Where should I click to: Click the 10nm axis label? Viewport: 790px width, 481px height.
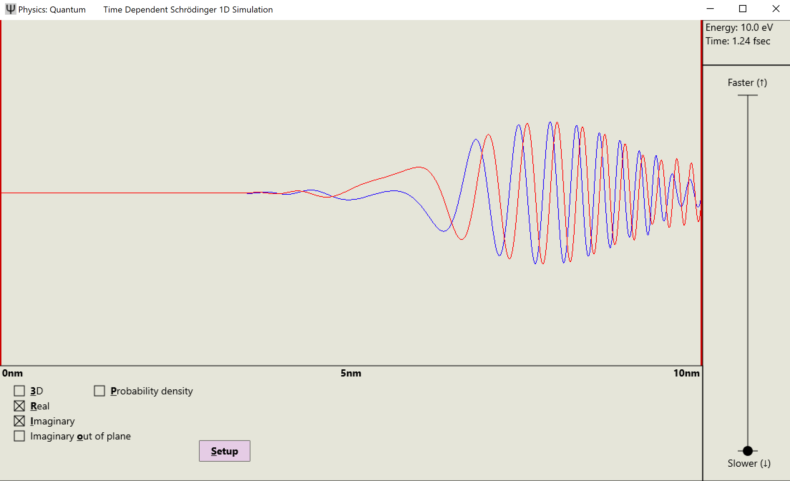686,373
